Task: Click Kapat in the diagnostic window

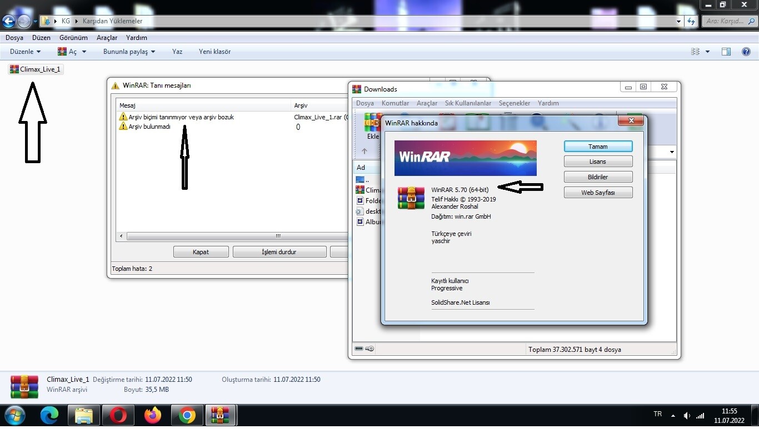Action: coord(201,252)
